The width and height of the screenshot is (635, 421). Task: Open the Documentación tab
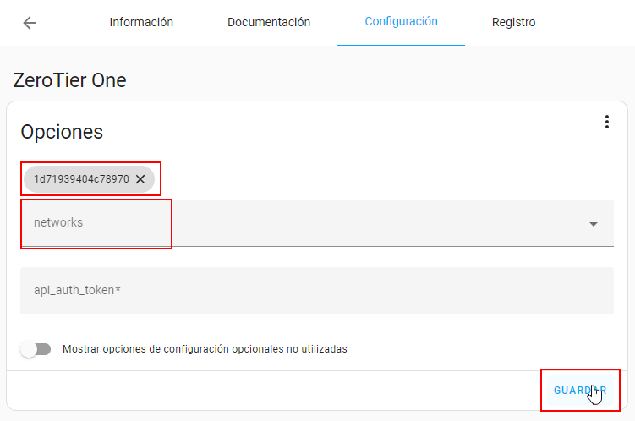click(268, 23)
